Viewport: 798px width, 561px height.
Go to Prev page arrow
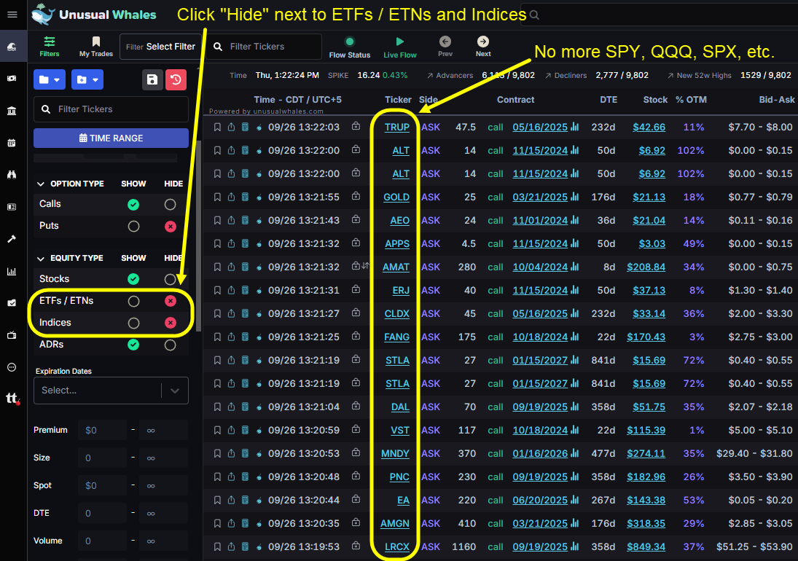(x=445, y=47)
